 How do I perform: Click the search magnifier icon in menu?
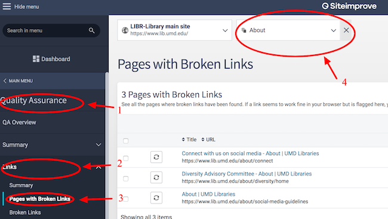(x=91, y=30)
